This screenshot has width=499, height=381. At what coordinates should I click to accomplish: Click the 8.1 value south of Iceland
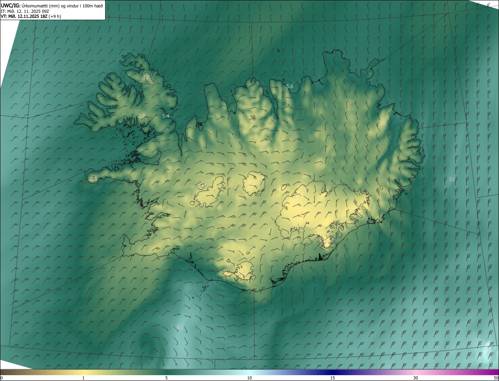click(x=180, y=327)
